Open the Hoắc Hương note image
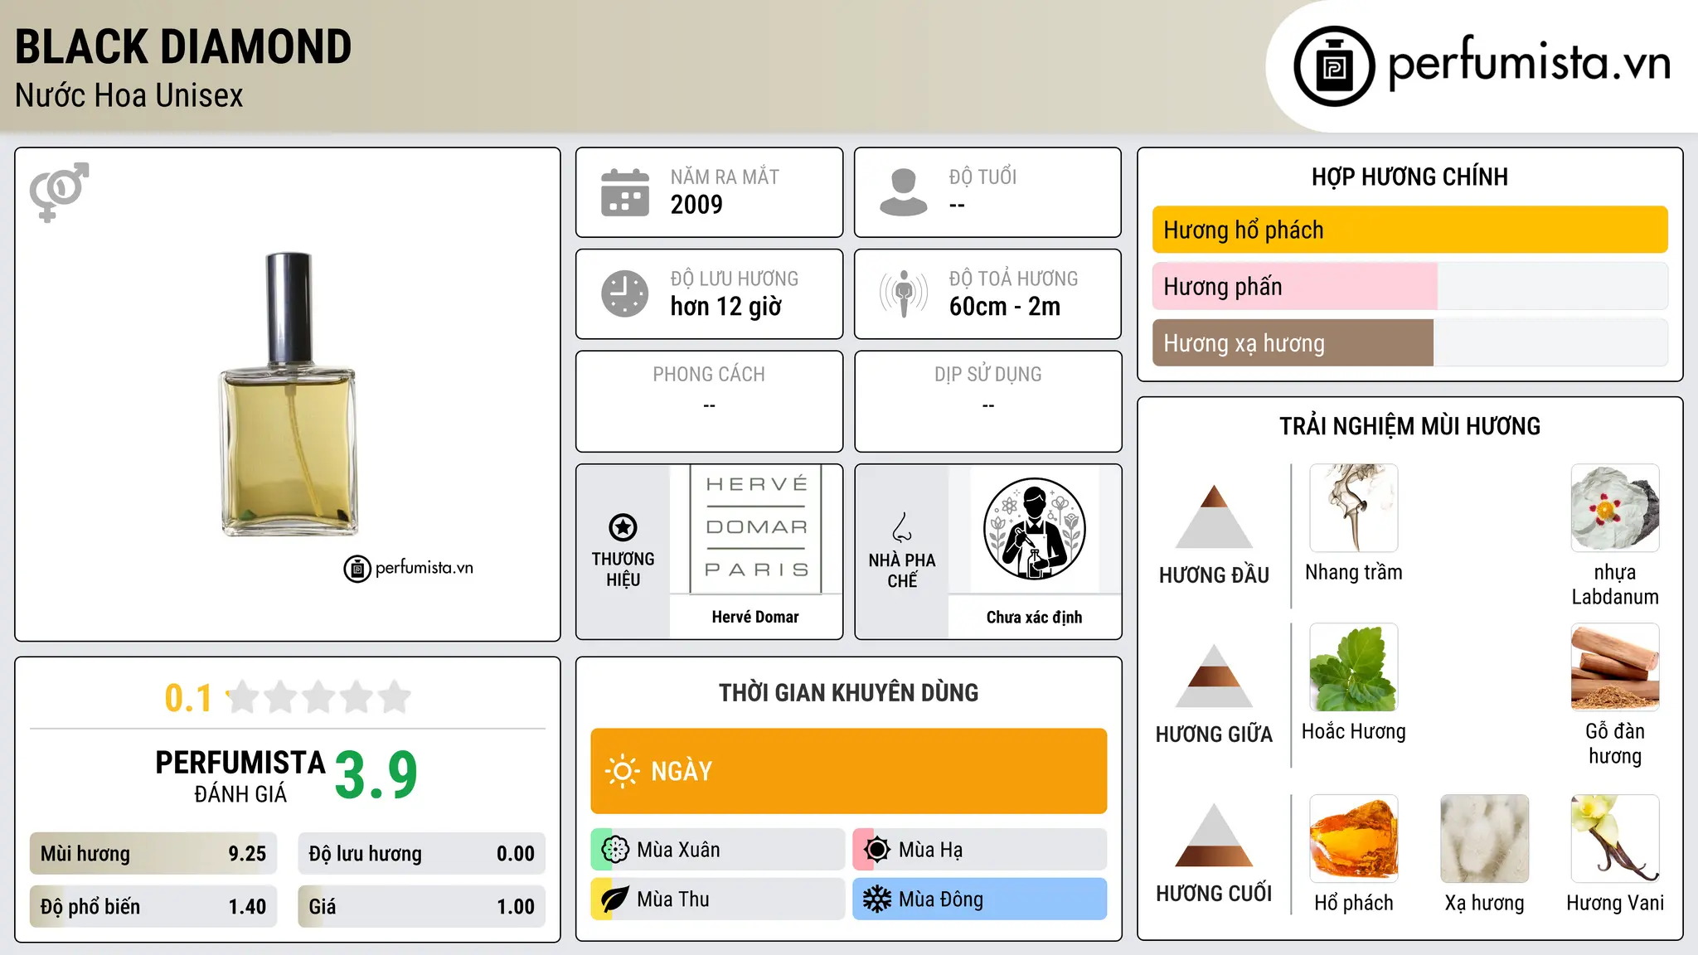 pos(1354,667)
